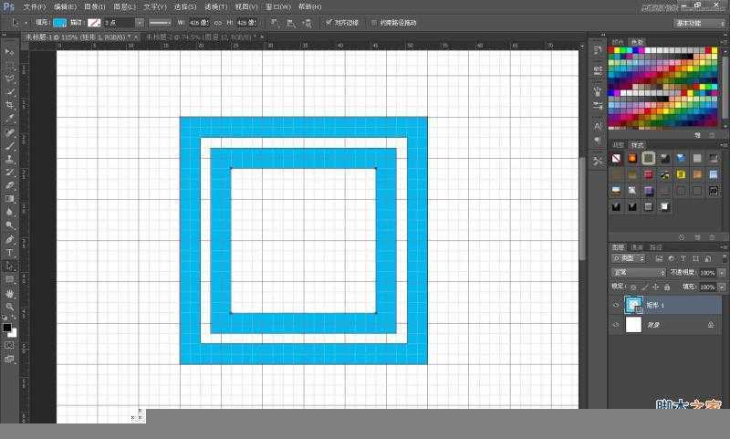The height and width of the screenshot is (439, 730).
Task: Toggle the 对齐边缘 checkbox
Action: pyautogui.click(x=328, y=22)
